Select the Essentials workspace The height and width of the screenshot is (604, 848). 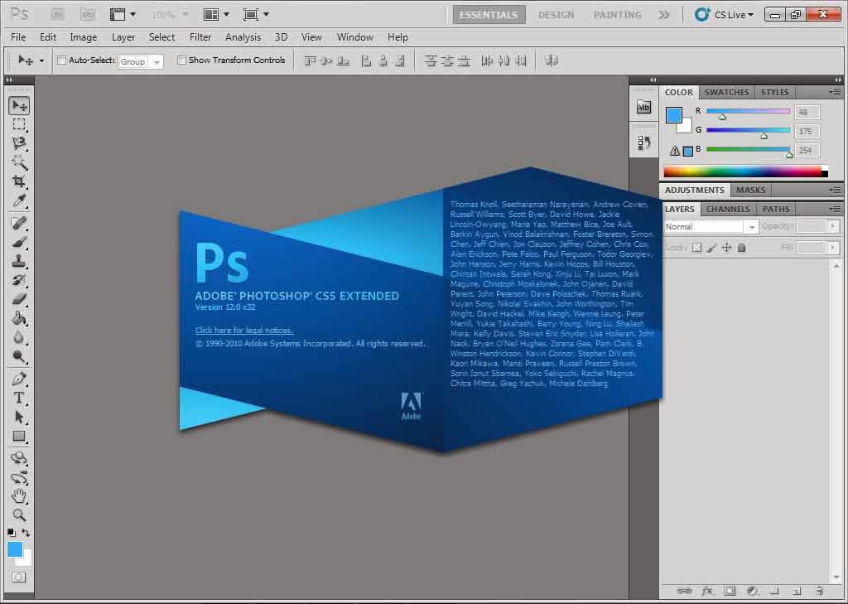489,15
